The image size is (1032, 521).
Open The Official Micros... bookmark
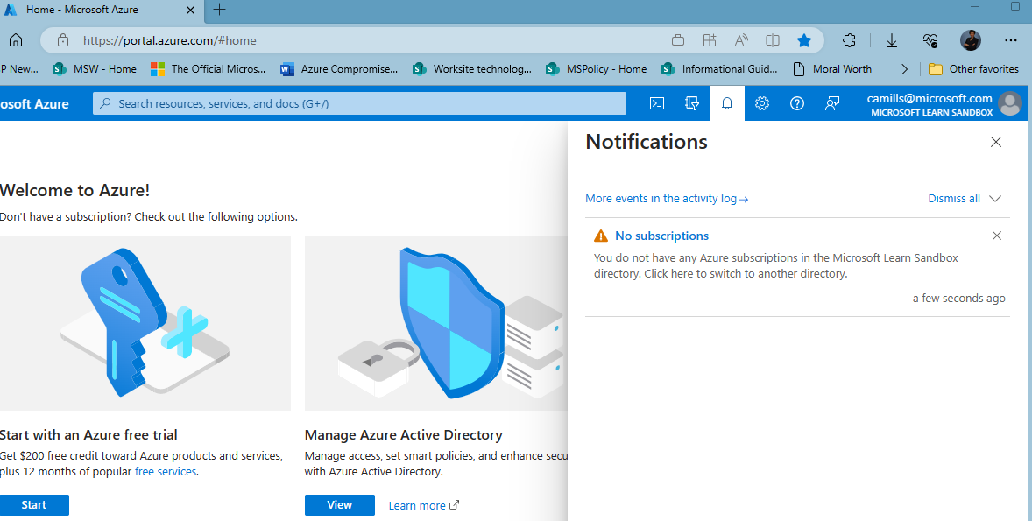(x=208, y=69)
